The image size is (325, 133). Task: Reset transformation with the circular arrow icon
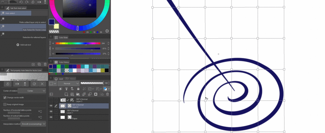tap(8, 84)
